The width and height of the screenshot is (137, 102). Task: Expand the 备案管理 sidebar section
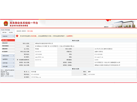point(8,59)
